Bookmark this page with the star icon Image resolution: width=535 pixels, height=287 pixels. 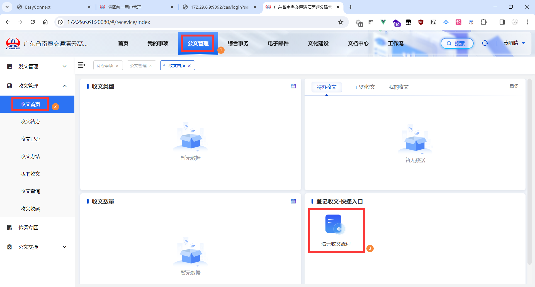[x=341, y=22]
